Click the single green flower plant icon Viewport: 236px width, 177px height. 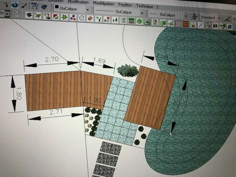pos(64,17)
